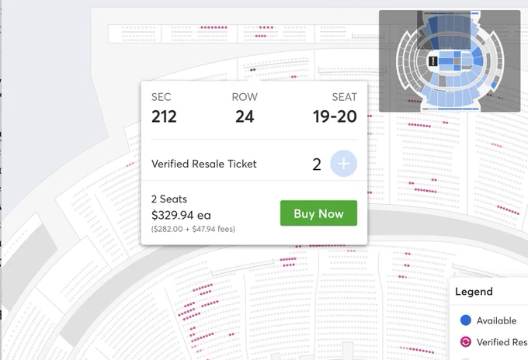Click the Legend panel heading
This screenshot has height=360, width=528.
click(x=474, y=292)
